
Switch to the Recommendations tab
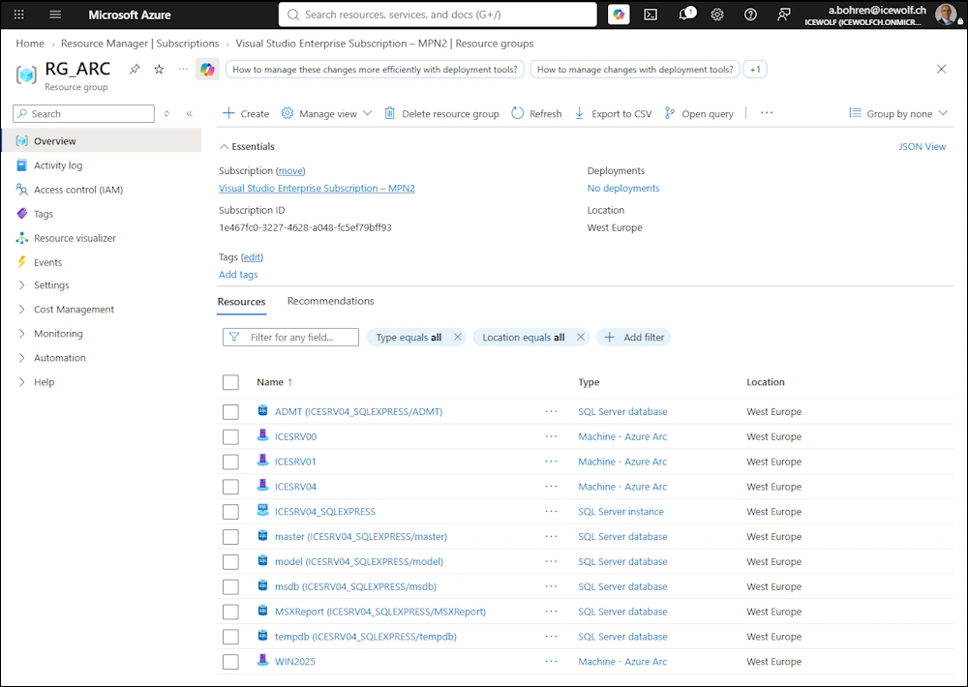coord(330,301)
